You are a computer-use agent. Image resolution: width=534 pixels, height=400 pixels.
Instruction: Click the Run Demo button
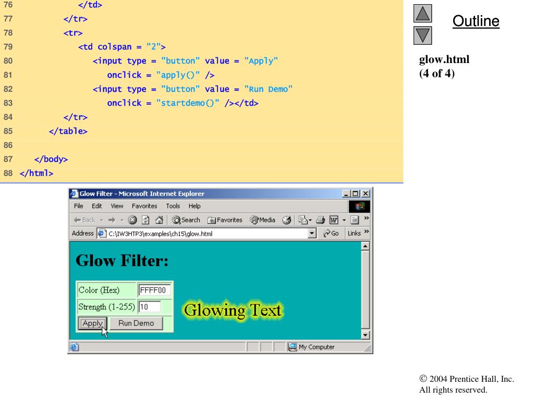(x=136, y=323)
